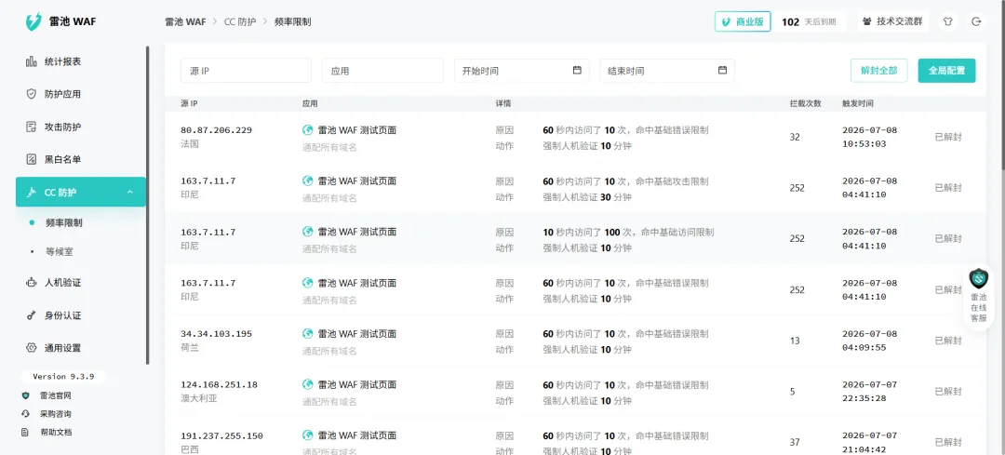Screen dimensions: 1005x455
Task: Click globe icon in 34.34.103.195 row
Action: [308, 333]
